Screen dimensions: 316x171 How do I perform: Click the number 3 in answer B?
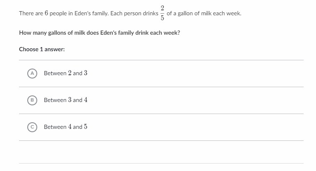(x=70, y=100)
